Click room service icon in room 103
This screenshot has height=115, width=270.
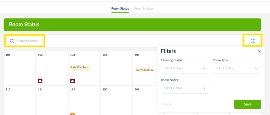pos(73,81)
